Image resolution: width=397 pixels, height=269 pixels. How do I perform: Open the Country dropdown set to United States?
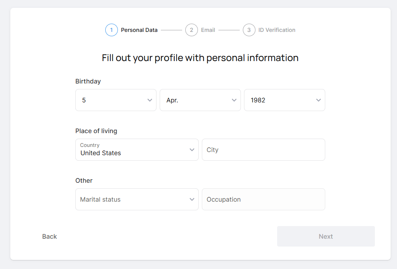tap(137, 150)
